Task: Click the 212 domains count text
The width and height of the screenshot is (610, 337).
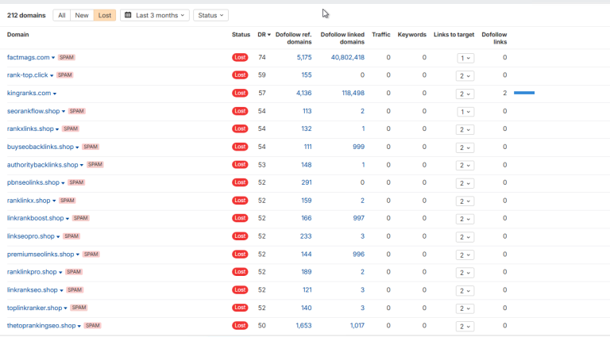Action: (26, 15)
